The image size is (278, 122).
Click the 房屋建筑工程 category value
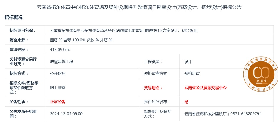pyautogui.click(x=62, y=62)
